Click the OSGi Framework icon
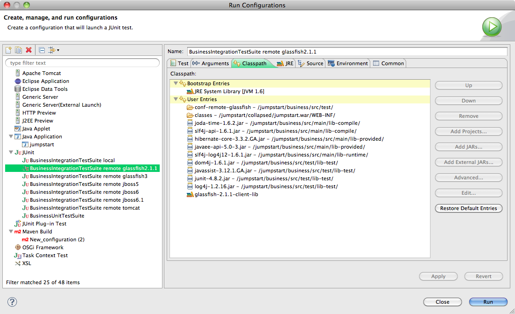 click(x=18, y=247)
